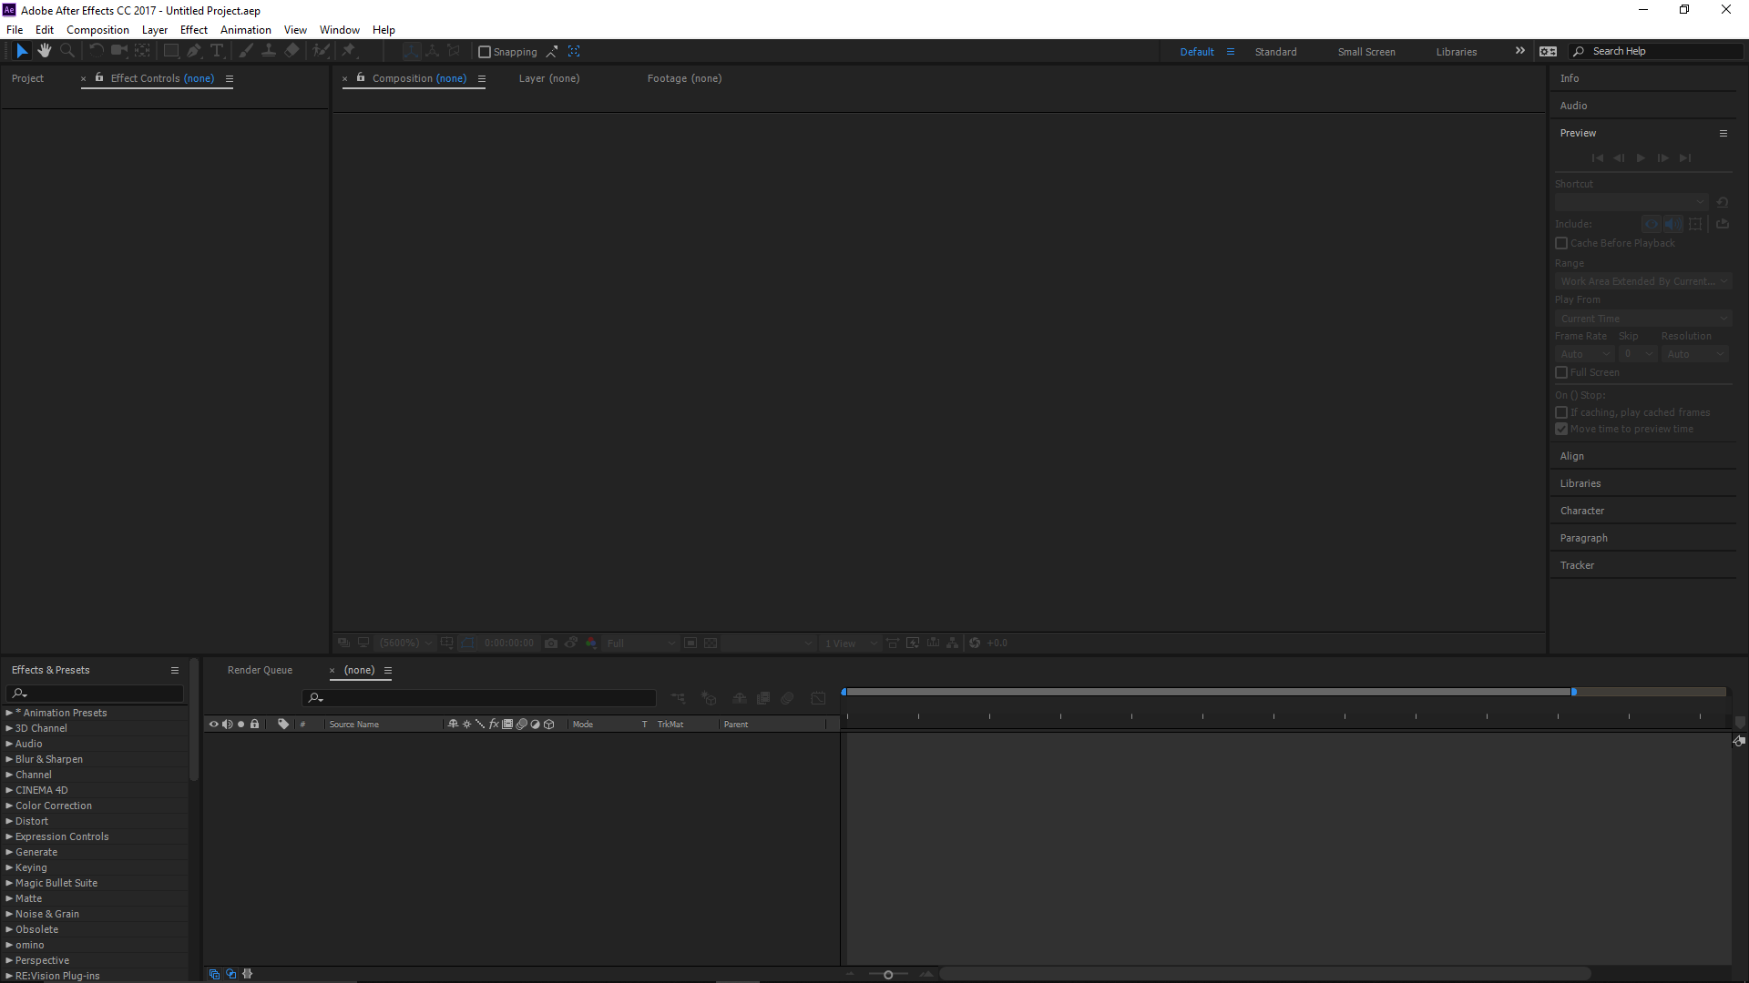Select the Selection arrow tool
This screenshot has width=1749, height=983.
22,51
